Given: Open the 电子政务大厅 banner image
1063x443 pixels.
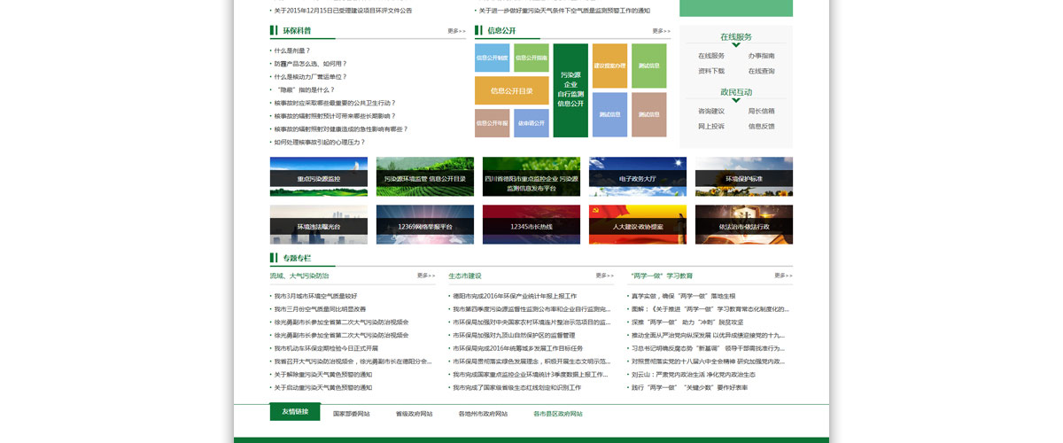Looking at the screenshot, I should pyautogui.click(x=638, y=176).
